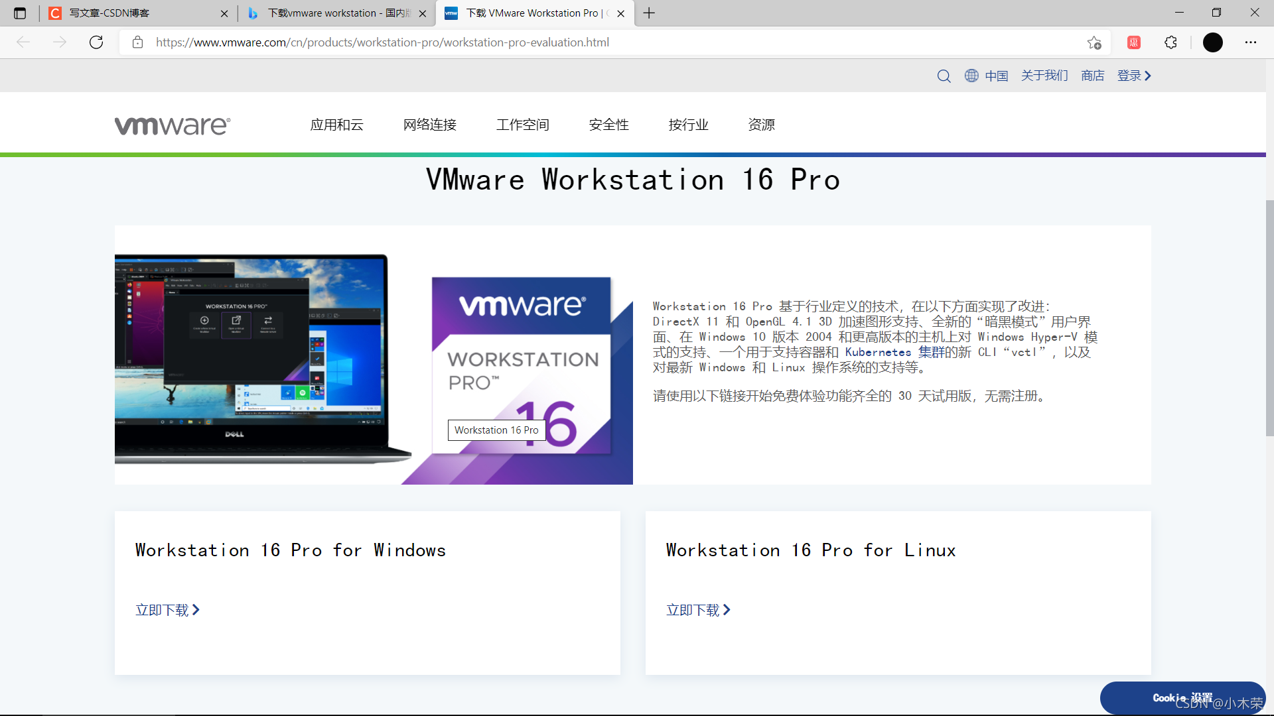This screenshot has width=1274, height=716.
Task: Click the page vertical scrollbar thumb
Action: [1269, 318]
